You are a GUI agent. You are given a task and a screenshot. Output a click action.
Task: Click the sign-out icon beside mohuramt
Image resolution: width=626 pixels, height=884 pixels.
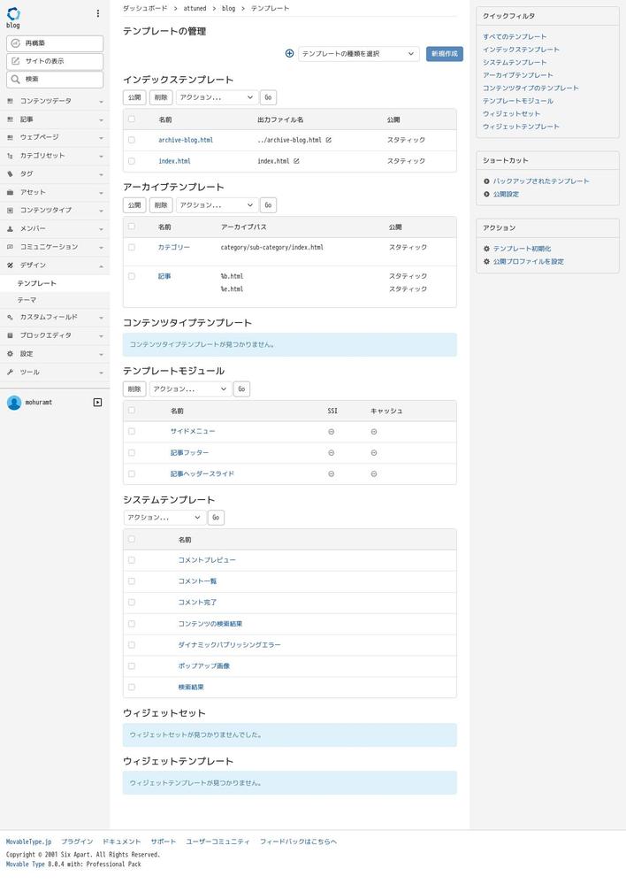pos(97,403)
